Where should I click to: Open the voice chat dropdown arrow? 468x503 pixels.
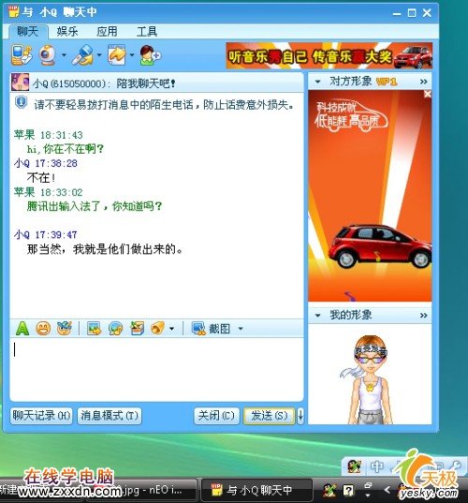click(99, 55)
